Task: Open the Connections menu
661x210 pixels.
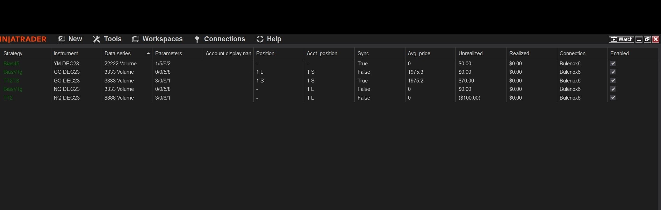Action: point(224,39)
